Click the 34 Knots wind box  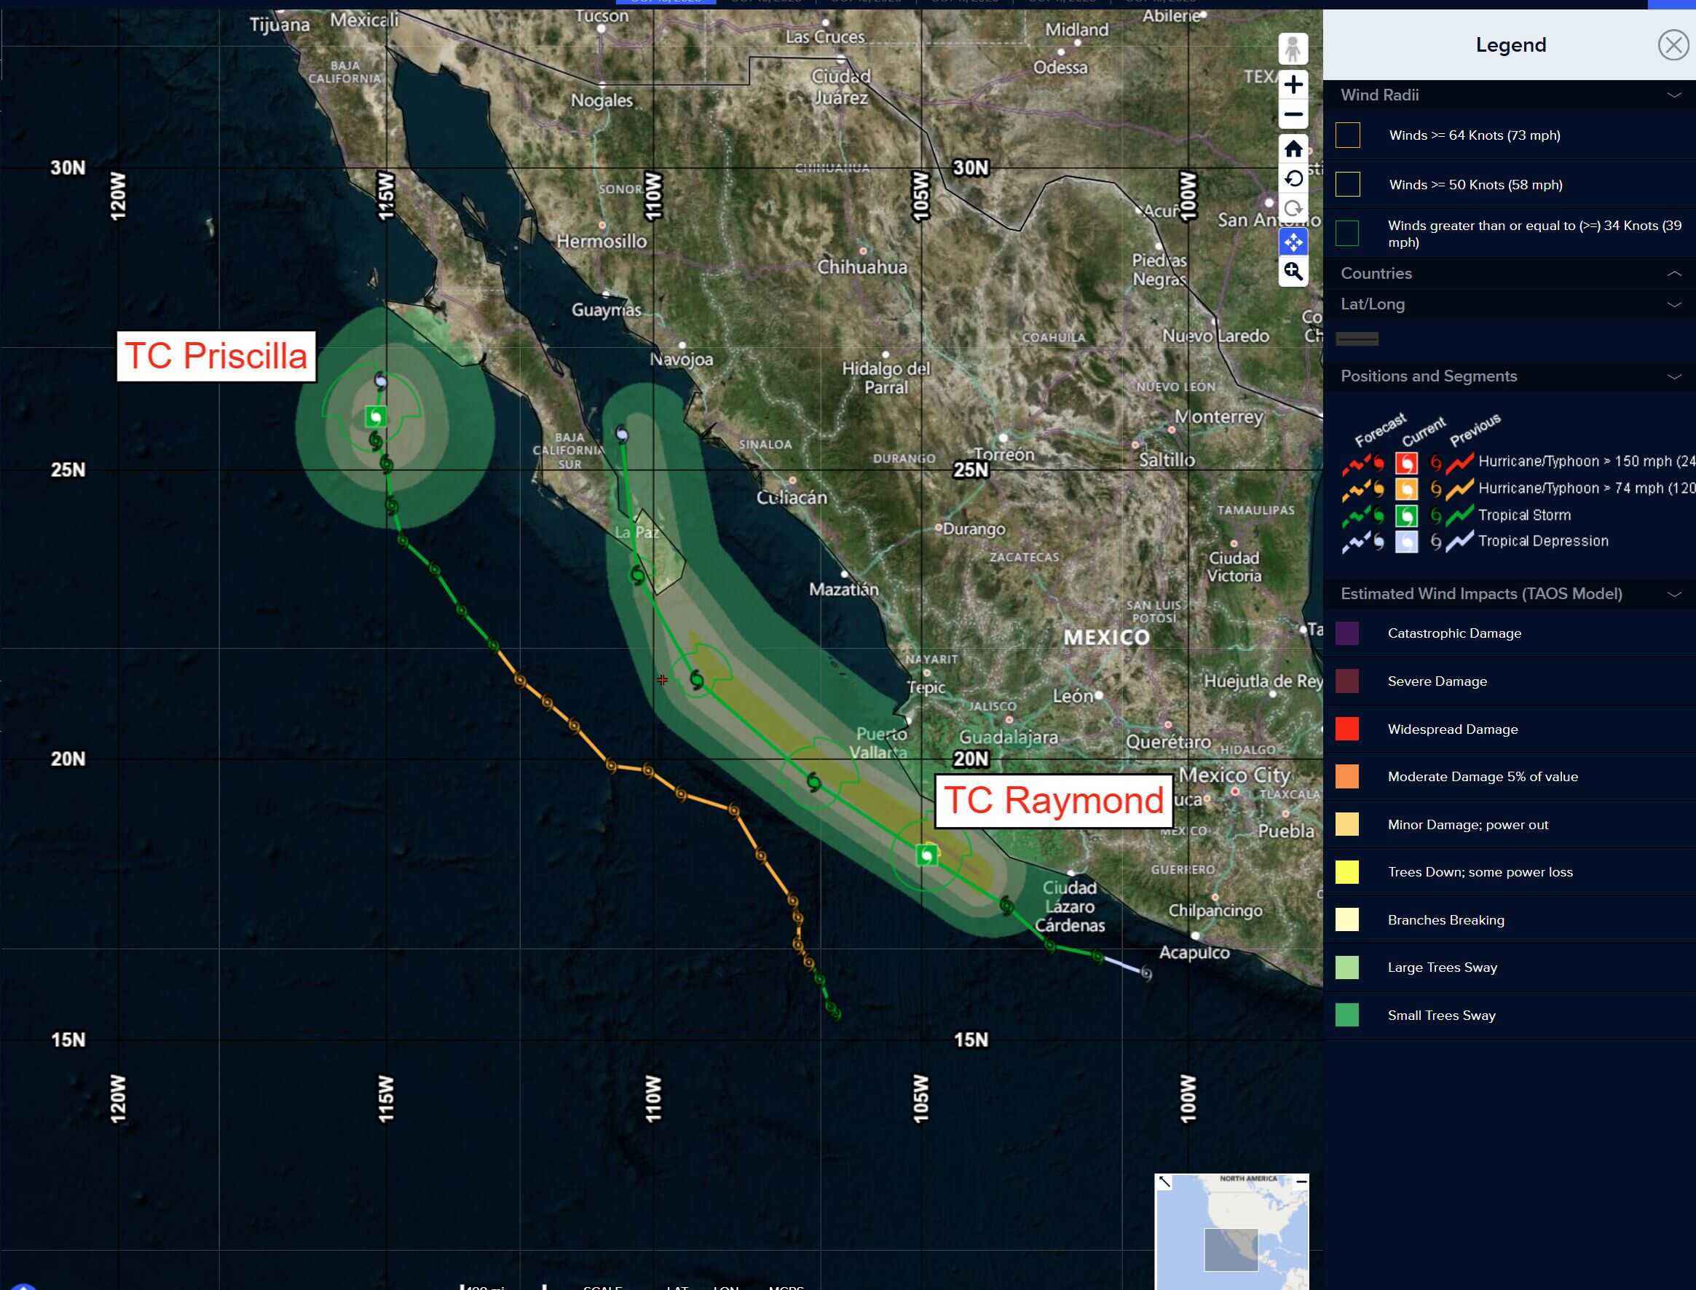click(x=1347, y=233)
